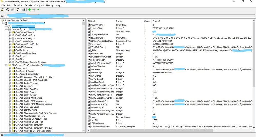The height and width of the screenshot is (137, 256).
Task: Select CN=ACS-Max-Peak-Bandwidth in the tree
Action: tap(29, 125)
